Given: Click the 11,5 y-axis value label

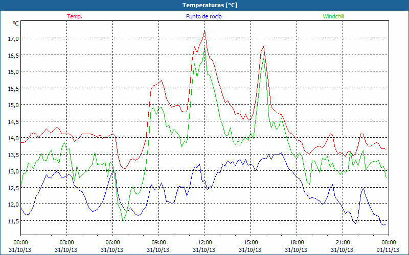Looking at the screenshot, I should click(12, 221).
